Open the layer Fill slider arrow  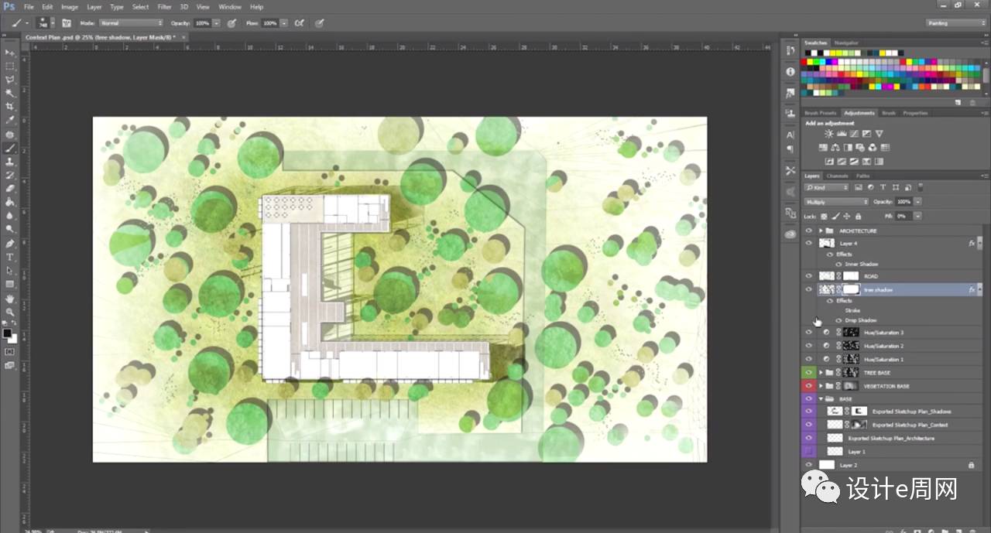pos(917,216)
